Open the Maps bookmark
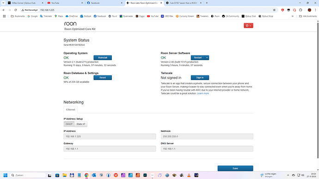This screenshot has height=179, width=319. point(59,16)
